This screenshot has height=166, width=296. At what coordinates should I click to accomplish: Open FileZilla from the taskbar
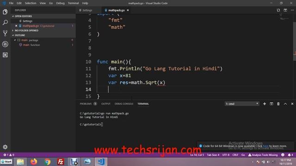(61, 162)
